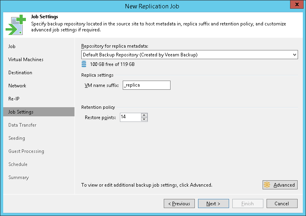The height and width of the screenshot is (216, 306).
Task: Click the Restore points number field
Action: (130, 117)
